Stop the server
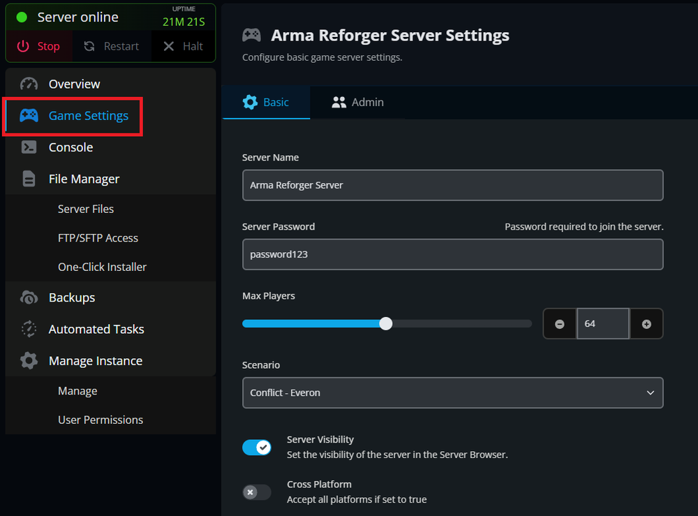This screenshot has width=698, height=516. pyautogui.click(x=39, y=46)
